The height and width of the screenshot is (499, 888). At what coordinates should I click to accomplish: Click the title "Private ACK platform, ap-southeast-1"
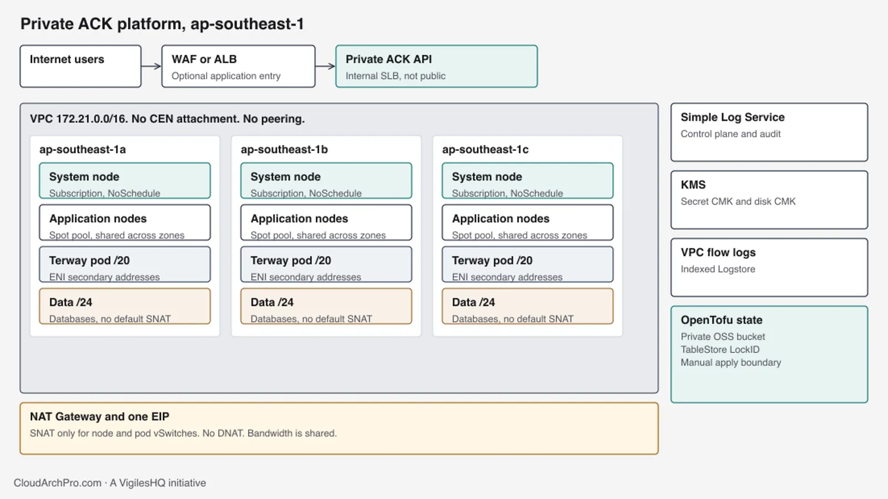[162, 24]
